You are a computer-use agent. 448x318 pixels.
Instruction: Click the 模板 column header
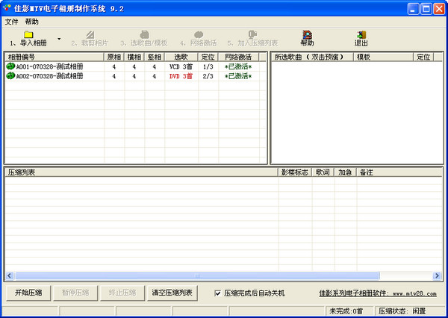click(x=384, y=57)
